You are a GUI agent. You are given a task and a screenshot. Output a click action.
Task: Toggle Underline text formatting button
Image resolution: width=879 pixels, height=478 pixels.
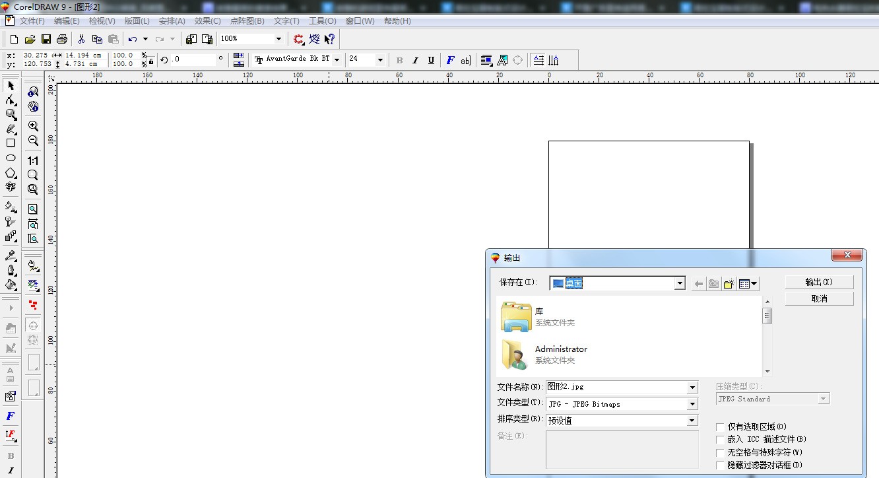tap(431, 60)
